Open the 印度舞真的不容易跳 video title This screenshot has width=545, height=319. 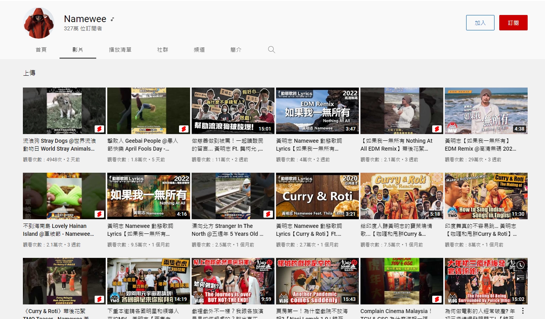point(481,230)
